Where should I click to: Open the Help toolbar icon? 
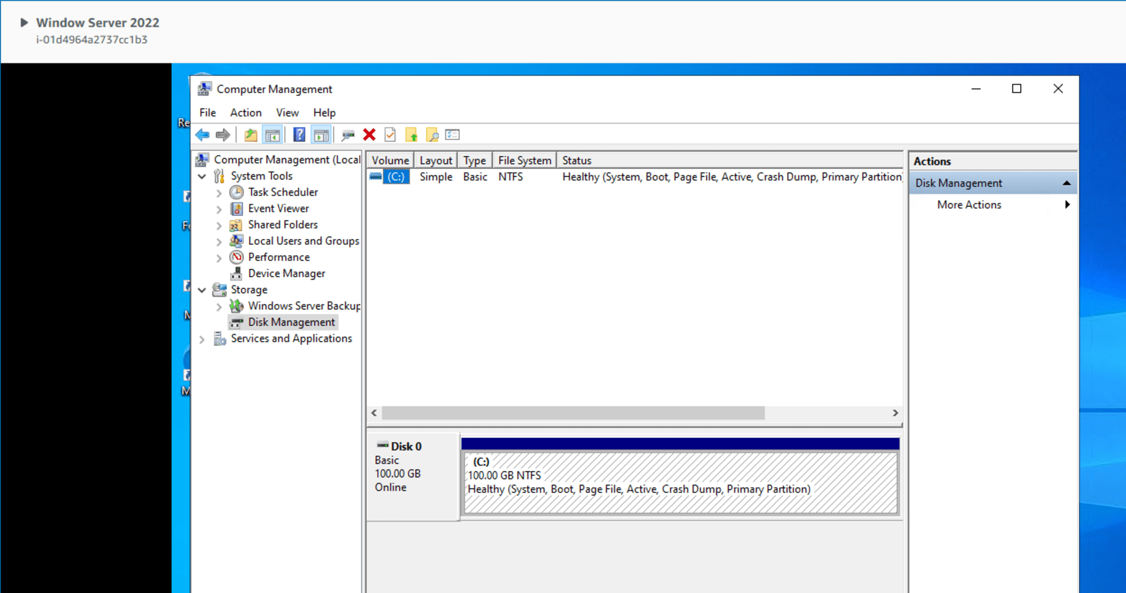(300, 135)
